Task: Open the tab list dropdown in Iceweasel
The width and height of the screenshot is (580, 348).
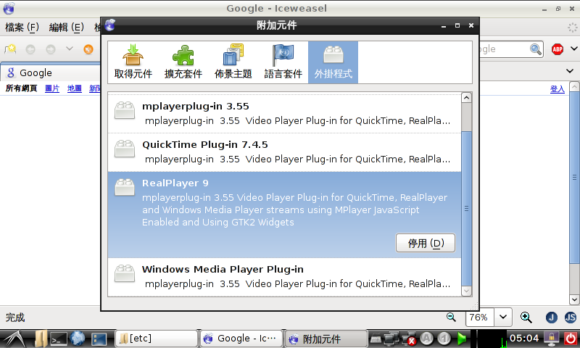Action: coord(570,70)
